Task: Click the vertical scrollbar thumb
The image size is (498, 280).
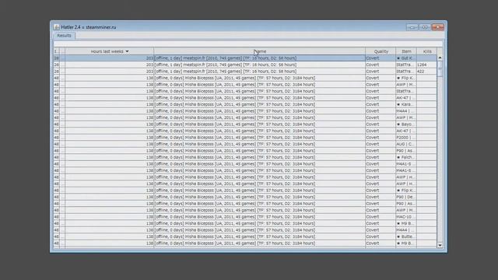Action: [x=440, y=68]
